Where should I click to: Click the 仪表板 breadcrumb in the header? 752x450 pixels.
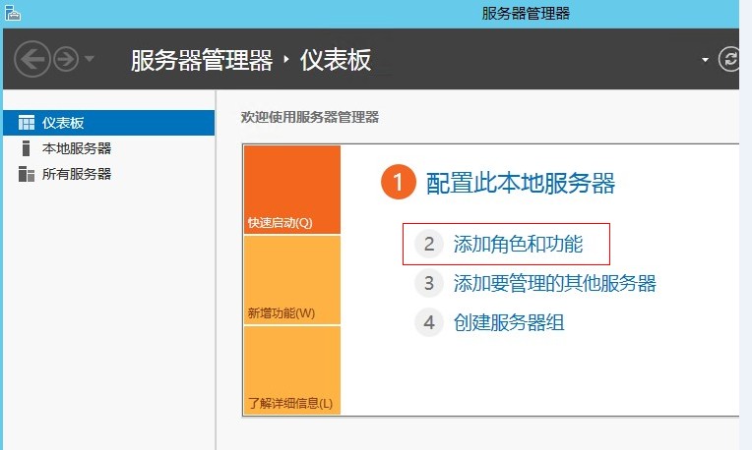335,60
